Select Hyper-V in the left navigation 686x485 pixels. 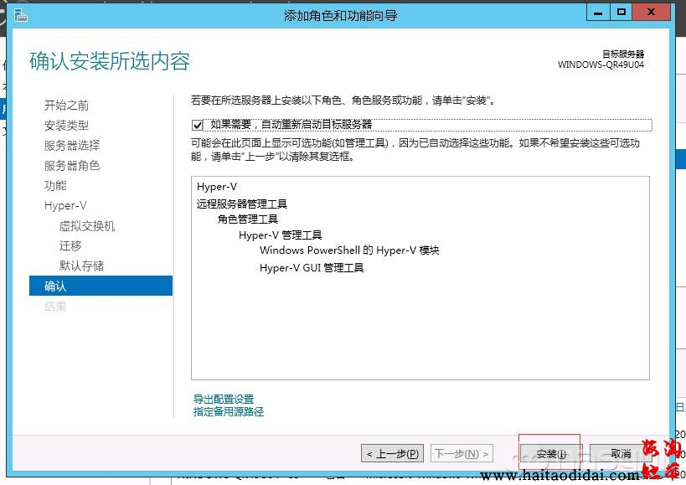65,206
